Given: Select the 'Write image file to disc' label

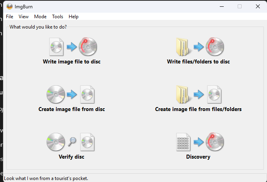Looking at the screenshot, I should [x=71, y=61].
